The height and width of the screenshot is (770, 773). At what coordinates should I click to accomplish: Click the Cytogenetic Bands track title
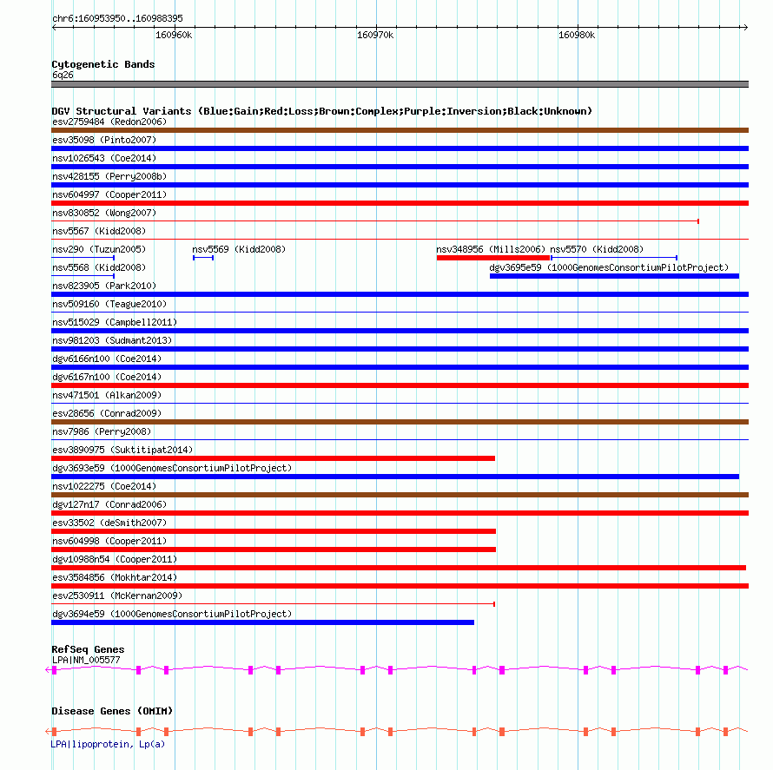tap(103, 64)
